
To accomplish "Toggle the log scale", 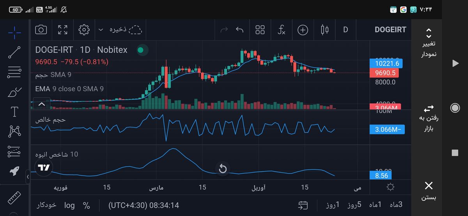I will coord(69,205).
